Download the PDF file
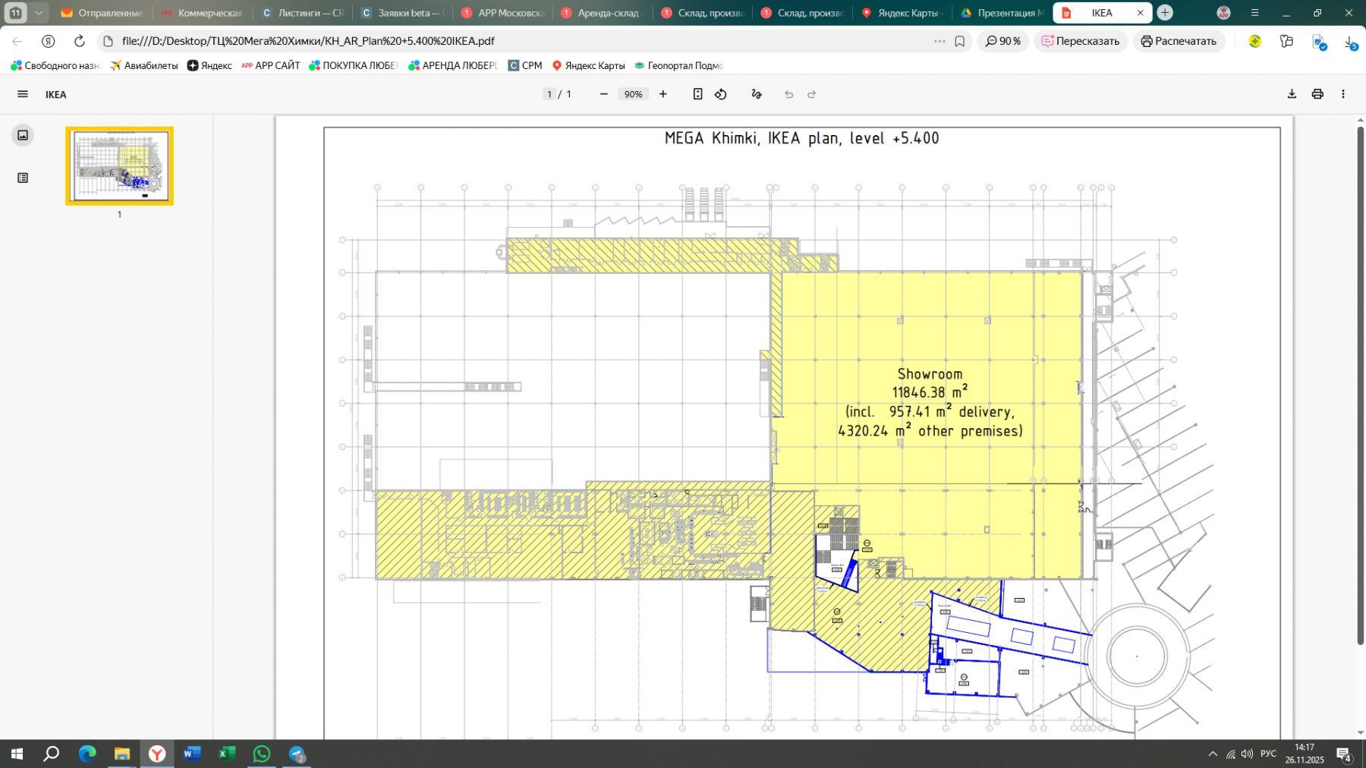This screenshot has height=768, width=1366. pos(1292,94)
